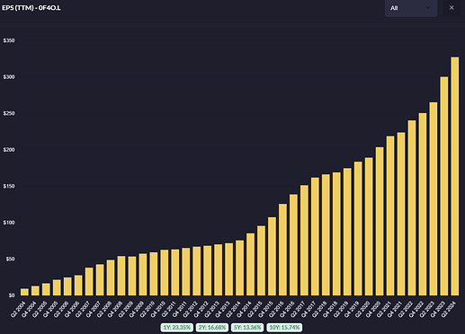Screen dimensions: 465x334
Task: Select the Q4 2023 EPS bar
Action: [444, 186]
